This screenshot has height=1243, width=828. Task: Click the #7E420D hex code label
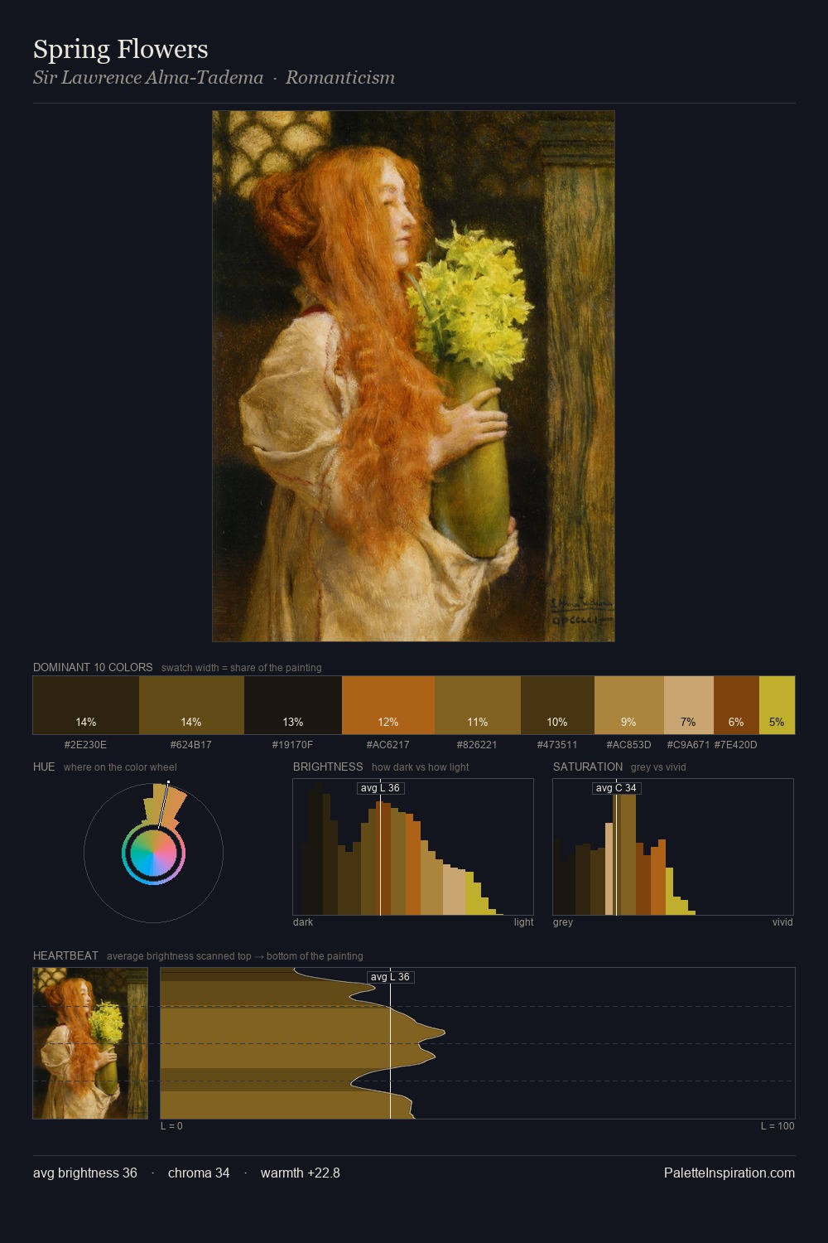[736, 744]
